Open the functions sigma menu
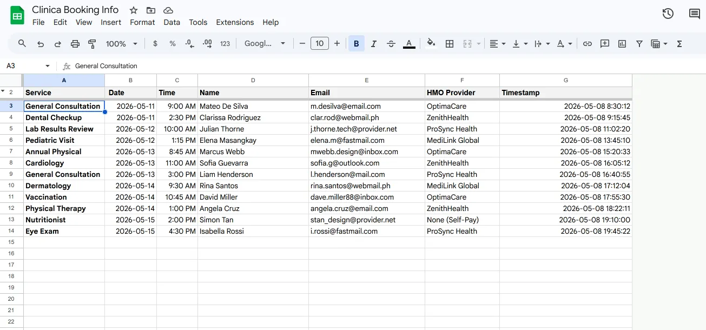This screenshot has height=330, width=706. (679, 44)
